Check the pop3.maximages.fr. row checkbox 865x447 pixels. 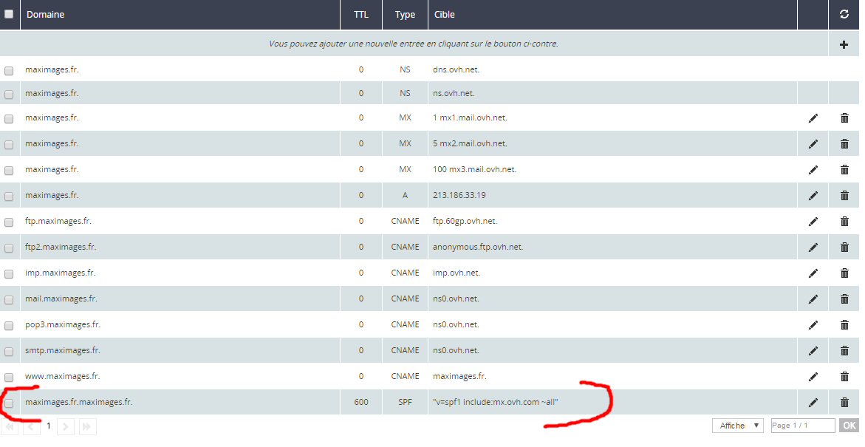pyautogui.click(x=9, y=326)
